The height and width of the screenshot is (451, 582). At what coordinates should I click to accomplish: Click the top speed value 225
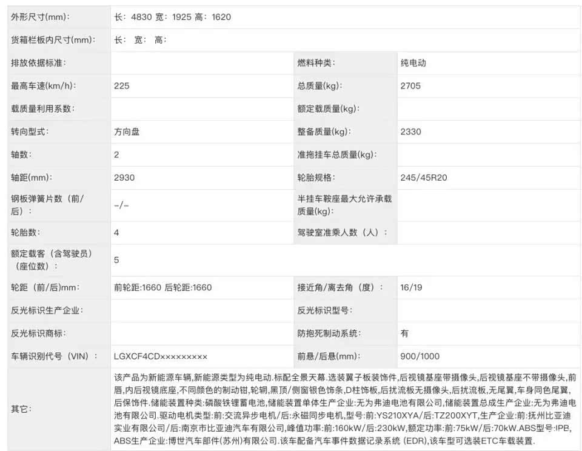[x=122, y=86]
